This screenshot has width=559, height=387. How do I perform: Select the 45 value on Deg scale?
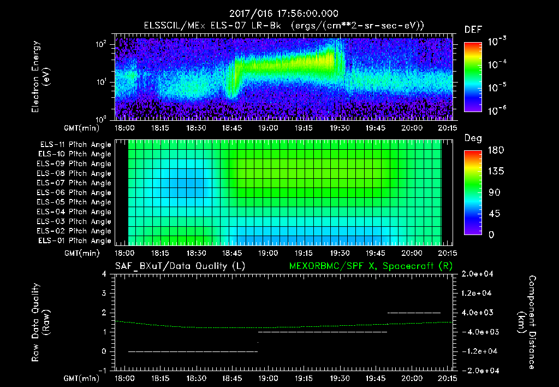click(x=495, y=214)
